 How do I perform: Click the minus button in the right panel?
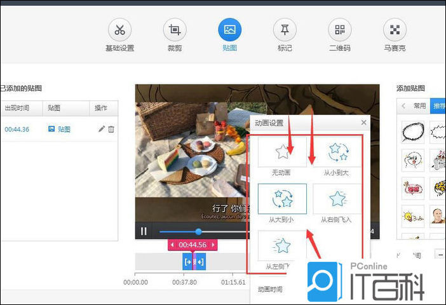tap(440, 254)
